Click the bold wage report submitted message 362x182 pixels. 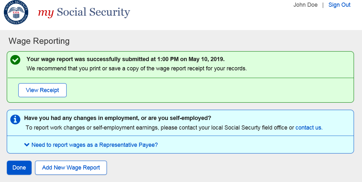[126, 59]
